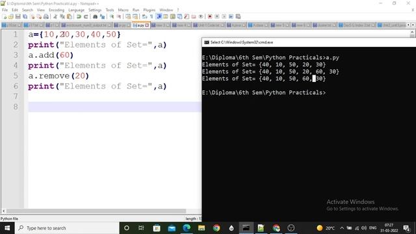Toggle synchronized horizontal scrolling

[x=135, y=16]
